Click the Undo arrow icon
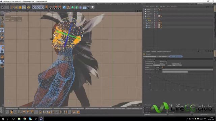Screen dimensions: 216x121 coord(3,7)
